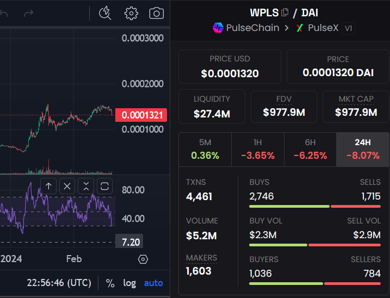Select the 1H timeframe tab
The image size is (390, 298).
tap(258, 150)
